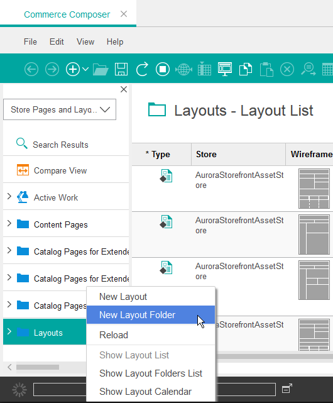Click the Delete circled X icon

pyautogui.click(x=287, y=69)
